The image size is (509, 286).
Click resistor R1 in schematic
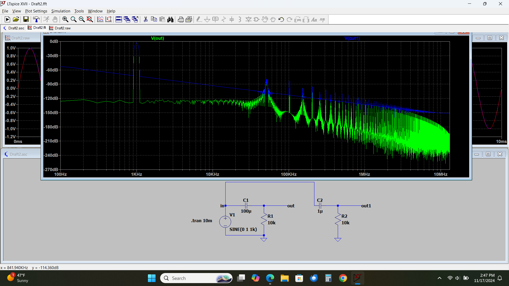tap(264, 219)
